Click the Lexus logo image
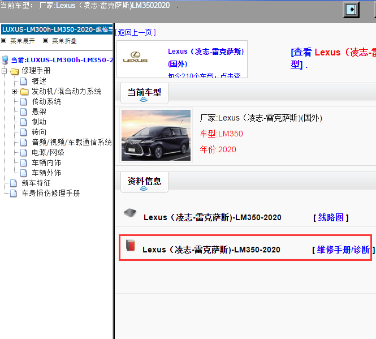The image size is (376, 339). tap(135, 57)
